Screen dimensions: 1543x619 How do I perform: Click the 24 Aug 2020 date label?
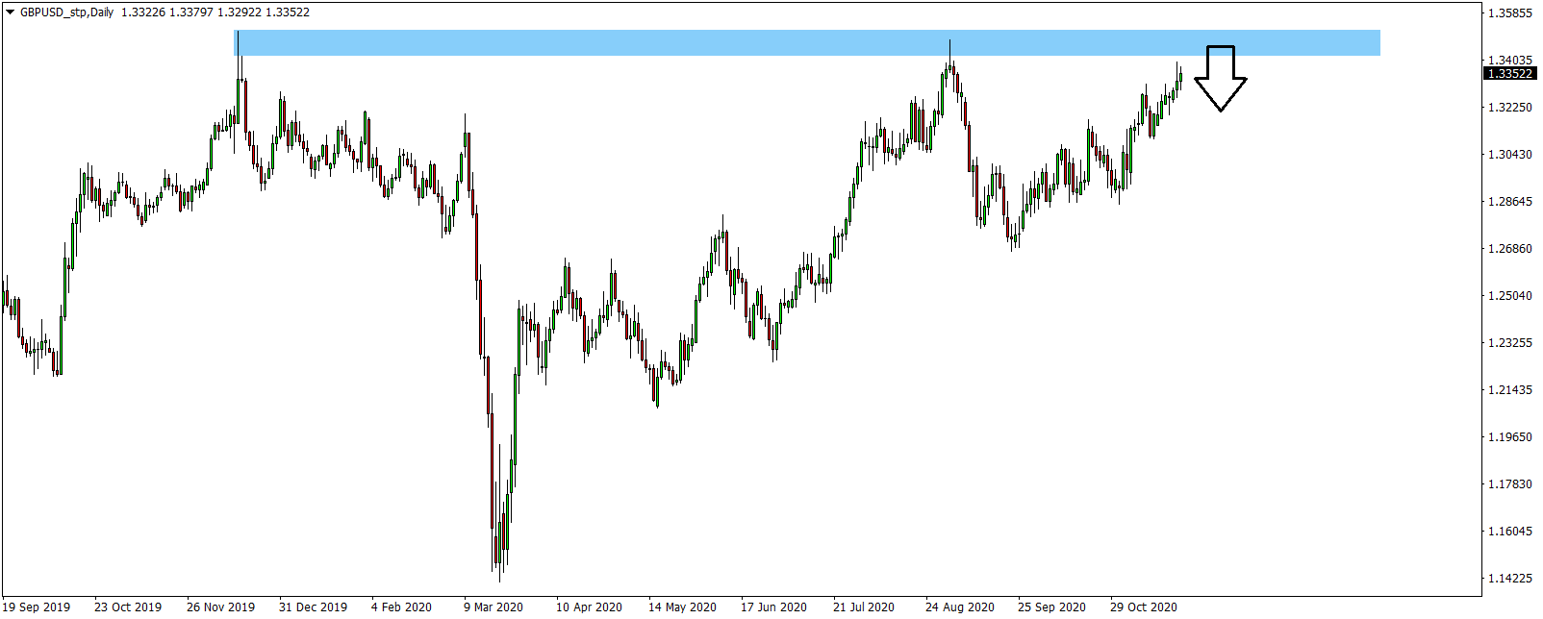pyautogui.click(x=960, y=607)
